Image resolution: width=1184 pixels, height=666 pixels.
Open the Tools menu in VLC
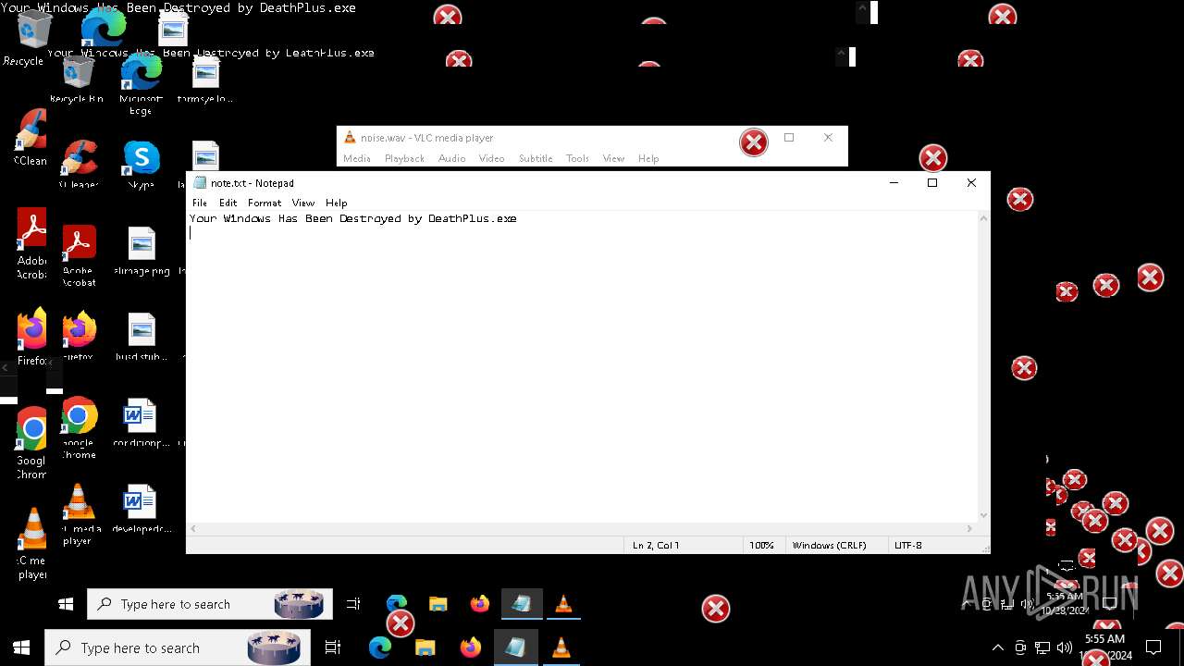click(x=577, y=158)
